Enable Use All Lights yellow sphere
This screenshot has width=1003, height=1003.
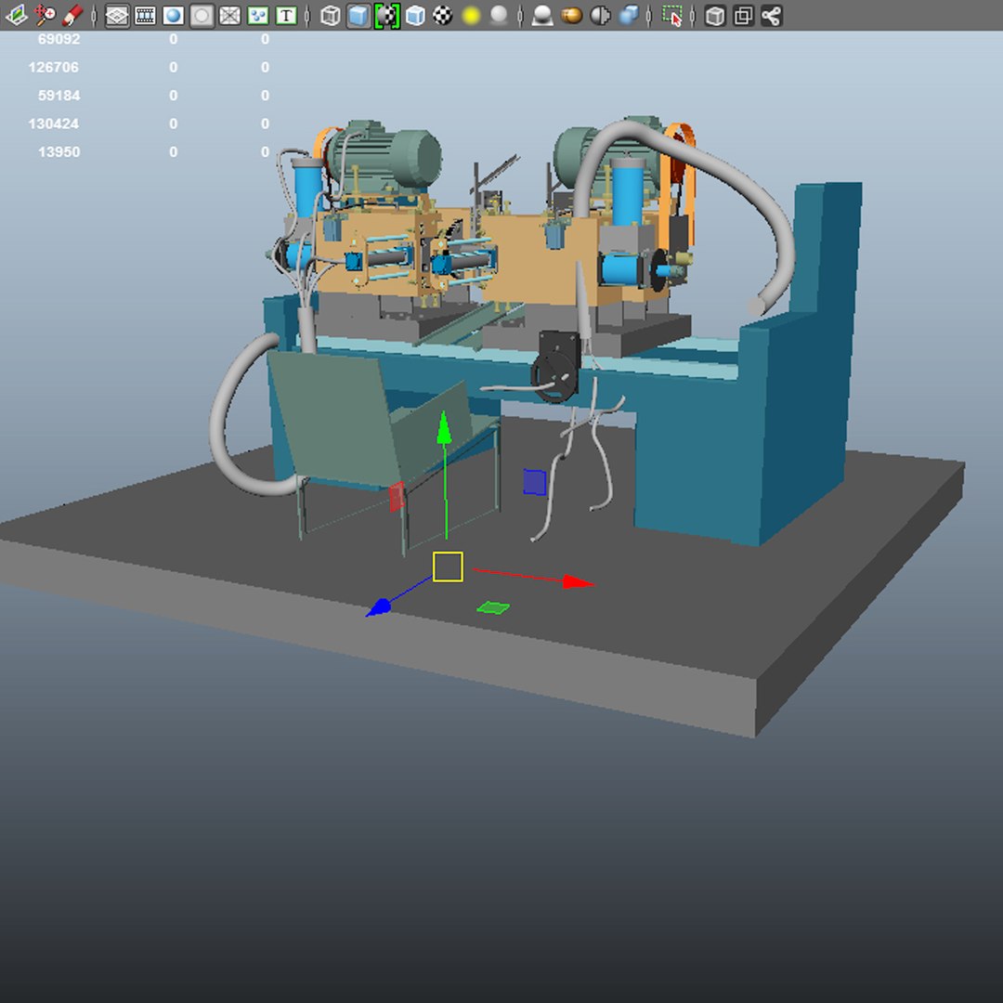pos(471,16)
